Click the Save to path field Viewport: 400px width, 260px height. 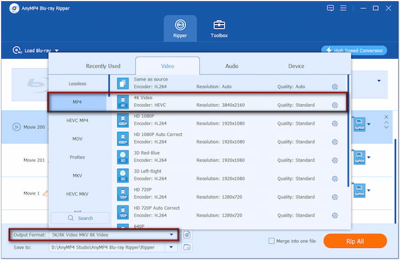pos(107,247)
